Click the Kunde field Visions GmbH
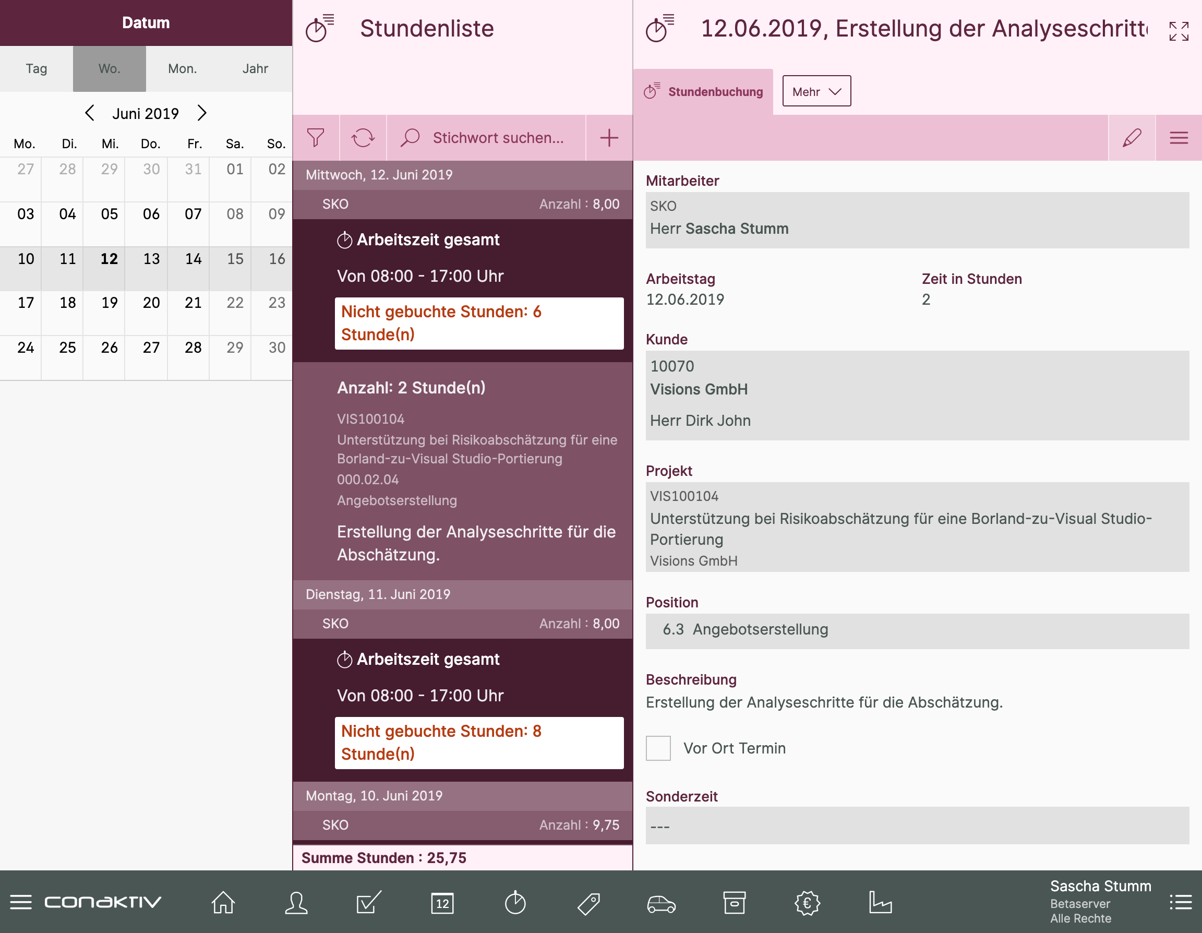Viewport: 1202px width, 933px height. tap(917, 395)
